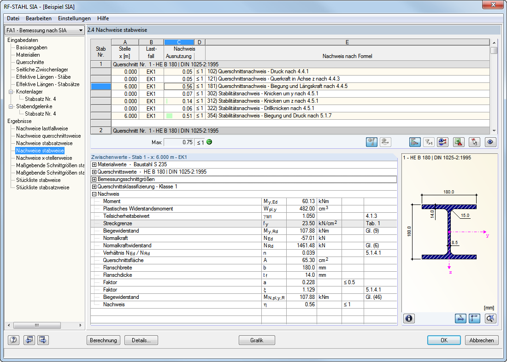
Task: Expand the Bemessungsschnittgrößen section
Action: (x=94, y=179)
